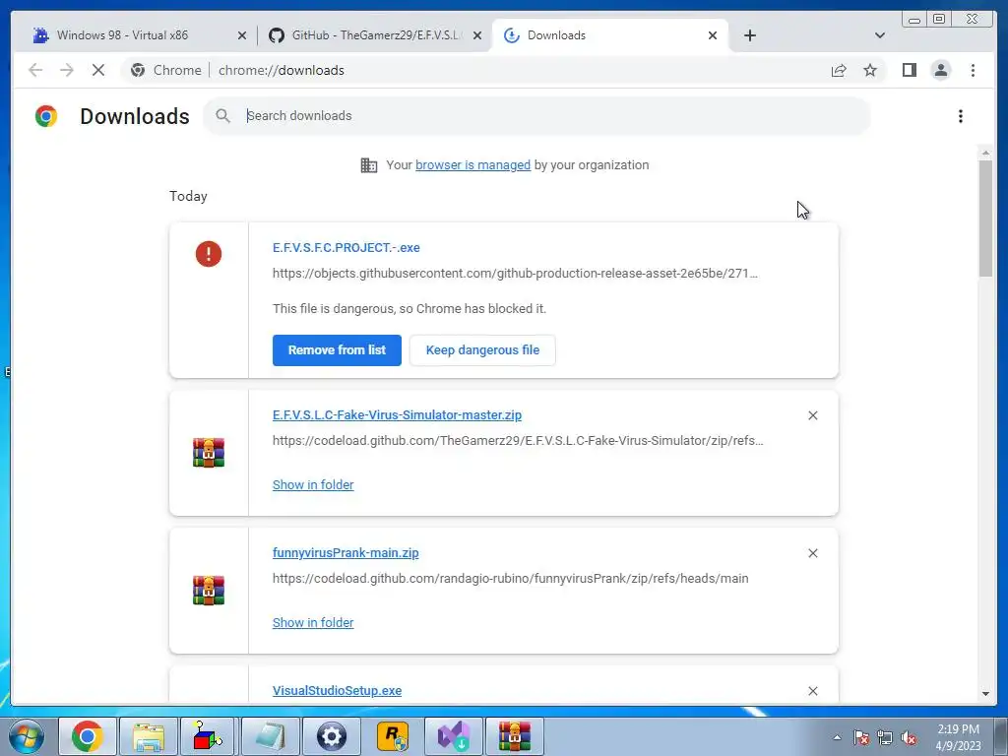Remove E.F.V.S.L.C-Fake-Virus-Simulator-master.zip from list
1008x756 pixels.
coord(812,415)
